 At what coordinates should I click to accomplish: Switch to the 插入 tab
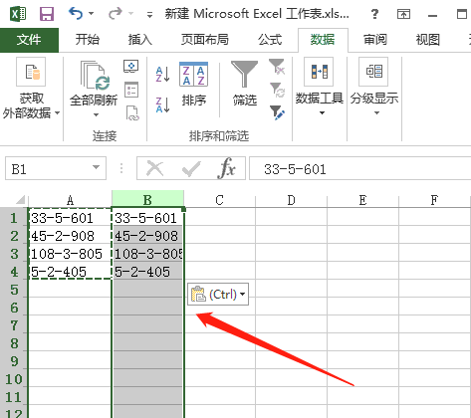[x=140, y=40]
